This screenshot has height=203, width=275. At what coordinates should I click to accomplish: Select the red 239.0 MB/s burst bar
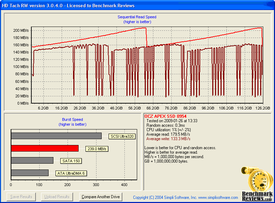pyautogui.click(x=45, y=148)
